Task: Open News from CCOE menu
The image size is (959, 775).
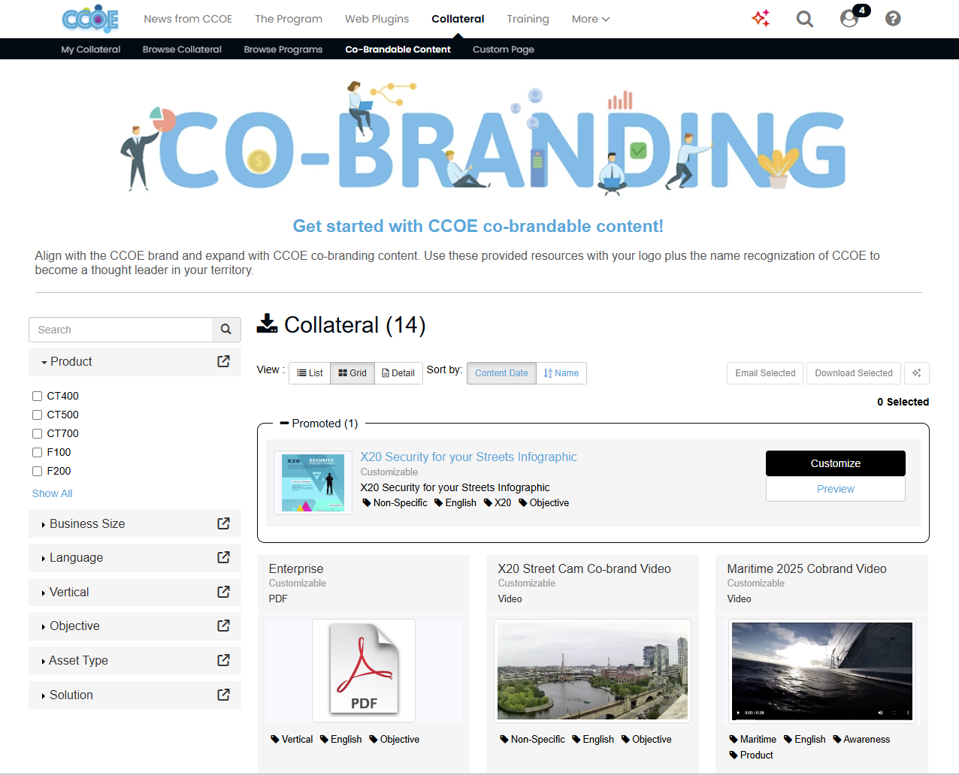Action: (x=188, y=19)
